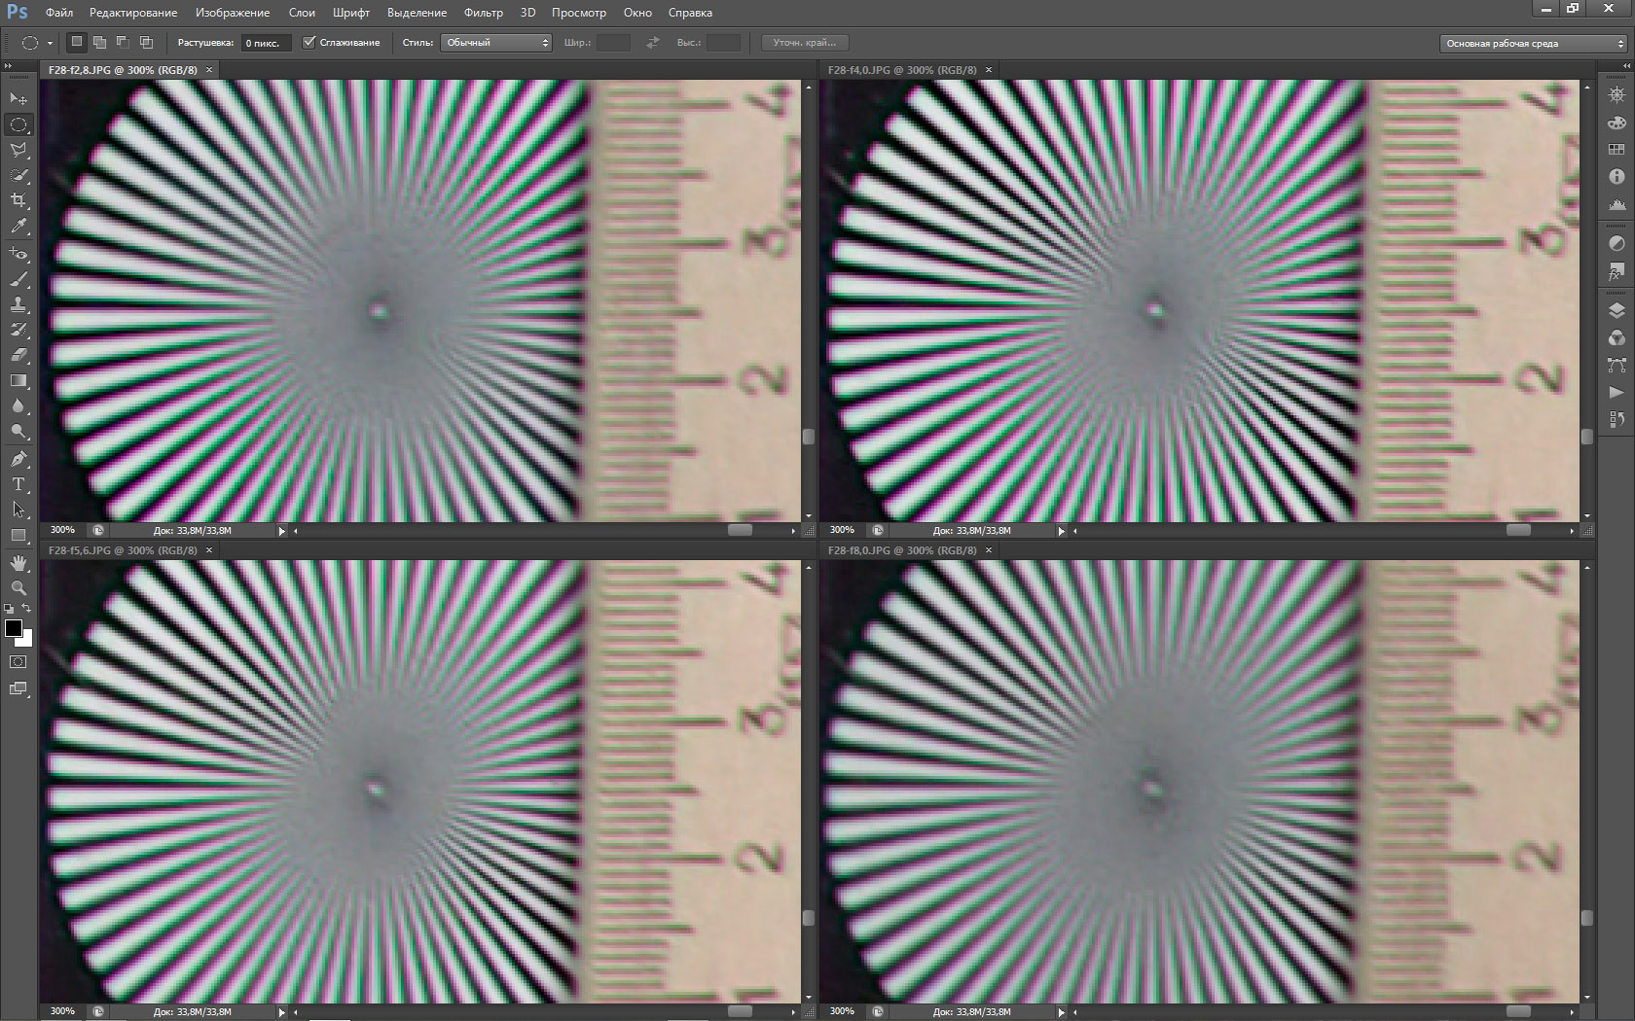Select the Clone Stamp tool
This screenshot has height=1021, width=1635.
[x=18, y=304]
